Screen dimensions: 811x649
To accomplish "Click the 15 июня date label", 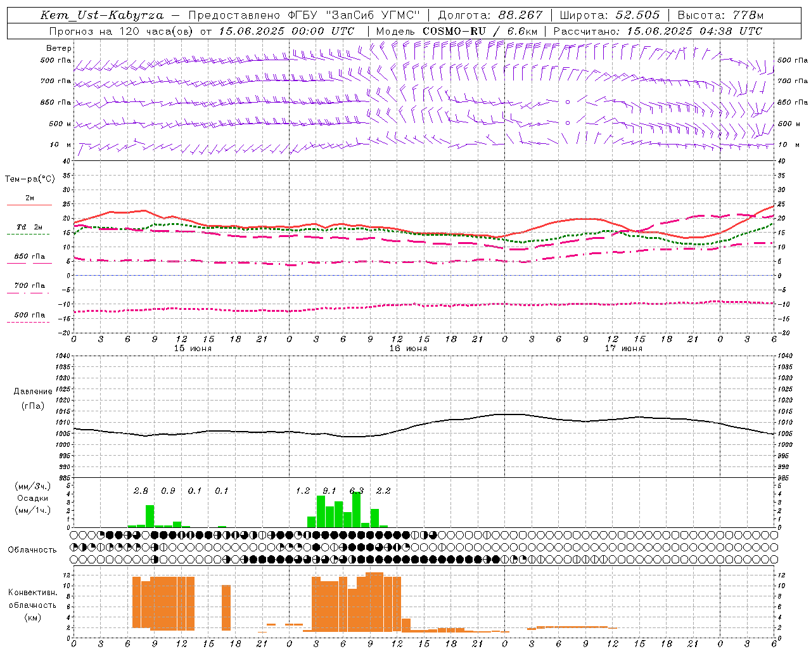I will click(193, 349).
